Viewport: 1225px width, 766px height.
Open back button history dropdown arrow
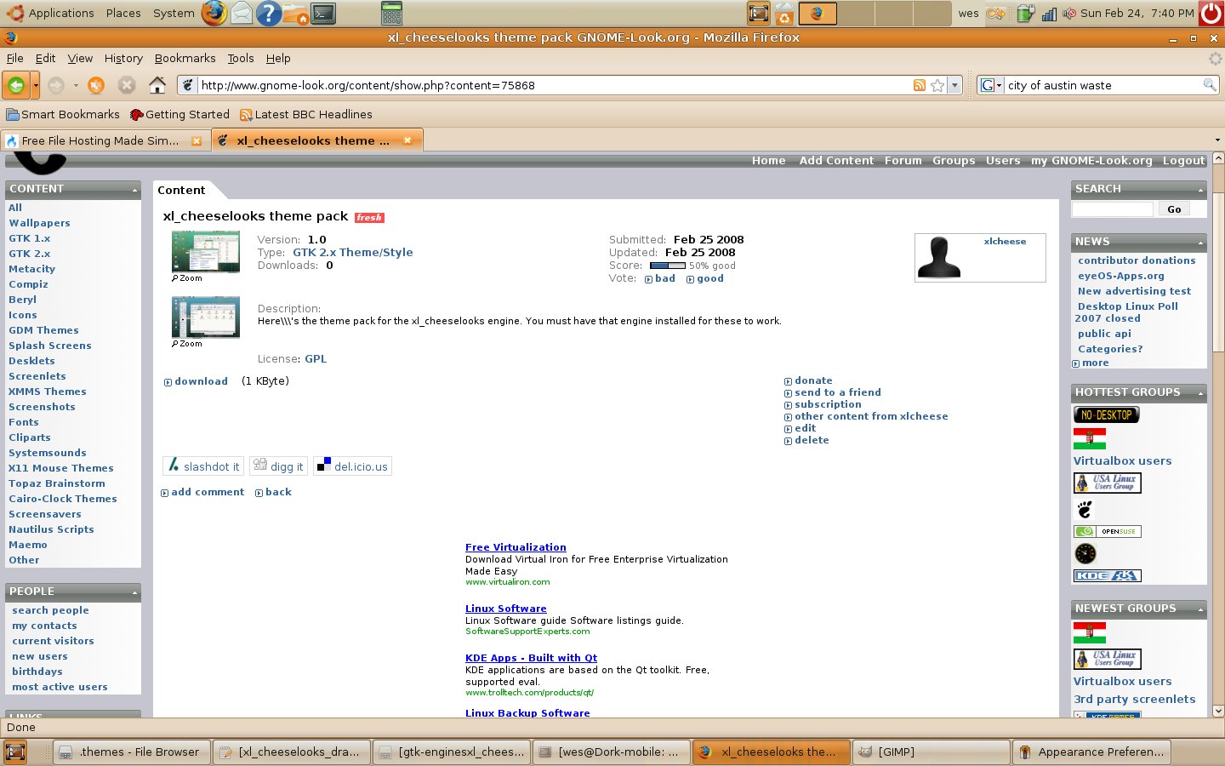[36, 85]
